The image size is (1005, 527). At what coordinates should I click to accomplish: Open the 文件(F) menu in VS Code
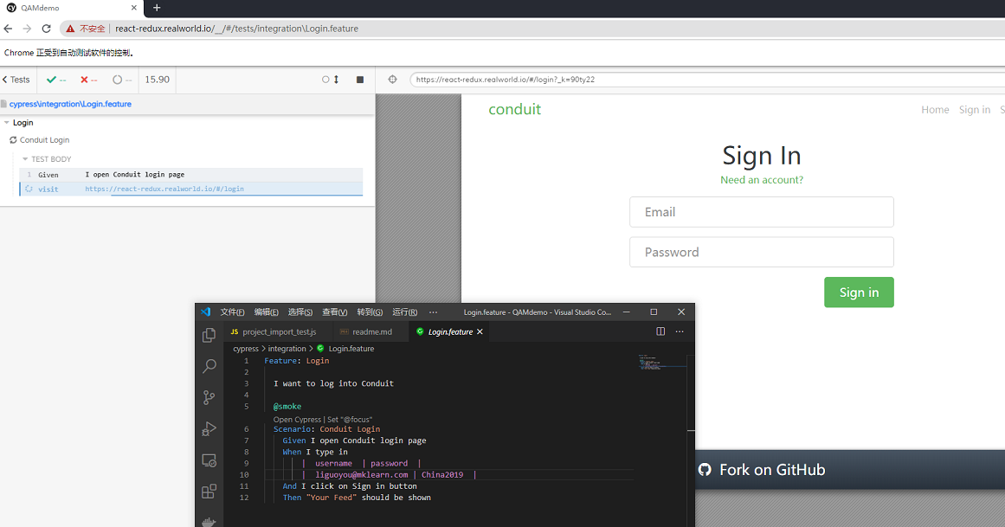[232, 312]
